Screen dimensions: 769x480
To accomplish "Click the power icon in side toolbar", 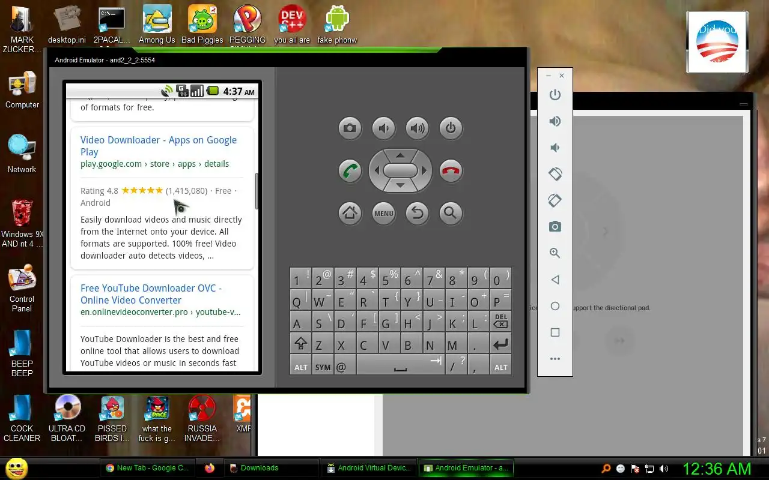I will click(x=555, y=95).
